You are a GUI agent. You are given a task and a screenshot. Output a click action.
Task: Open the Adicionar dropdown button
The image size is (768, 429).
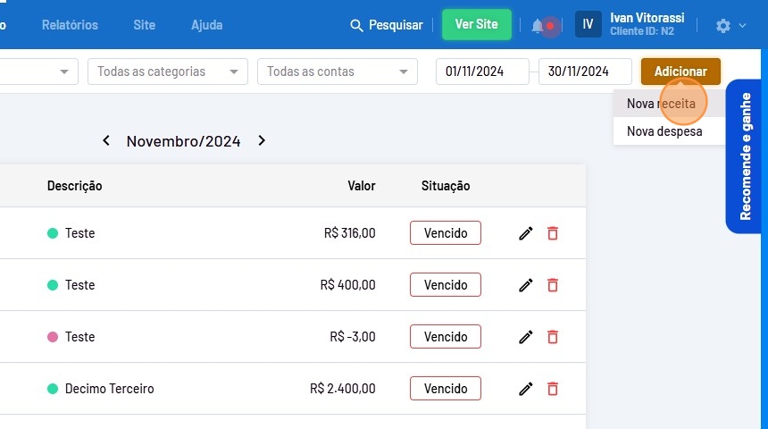click(x=680, y=71)
